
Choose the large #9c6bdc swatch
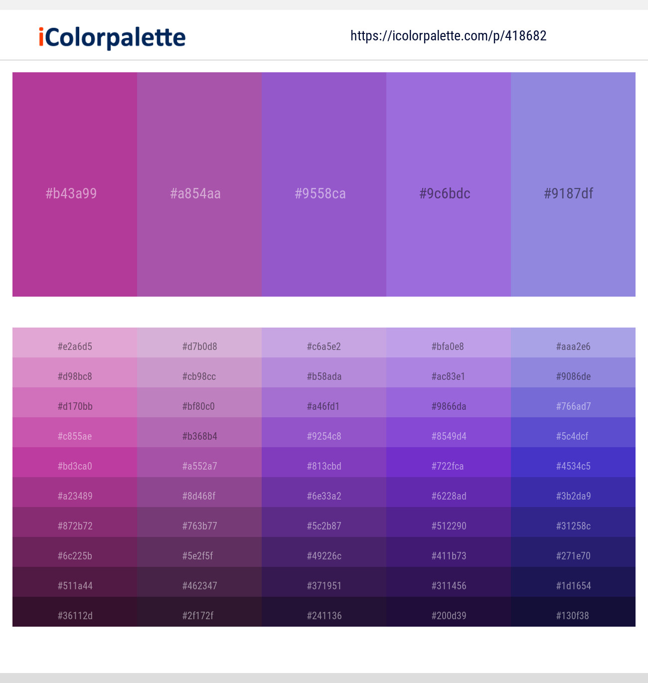(449, 184)
